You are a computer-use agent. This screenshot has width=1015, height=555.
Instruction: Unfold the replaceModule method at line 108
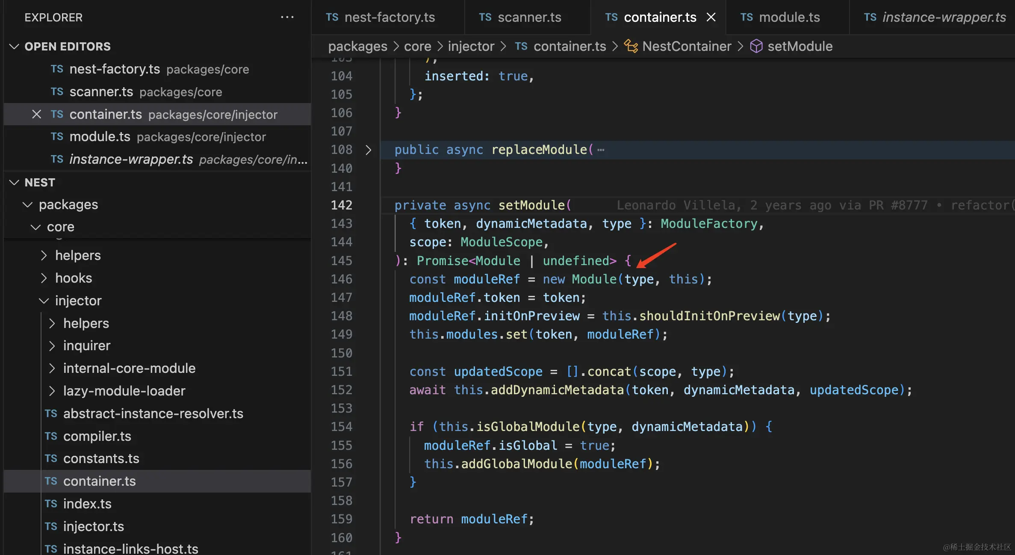click(368, 150)
